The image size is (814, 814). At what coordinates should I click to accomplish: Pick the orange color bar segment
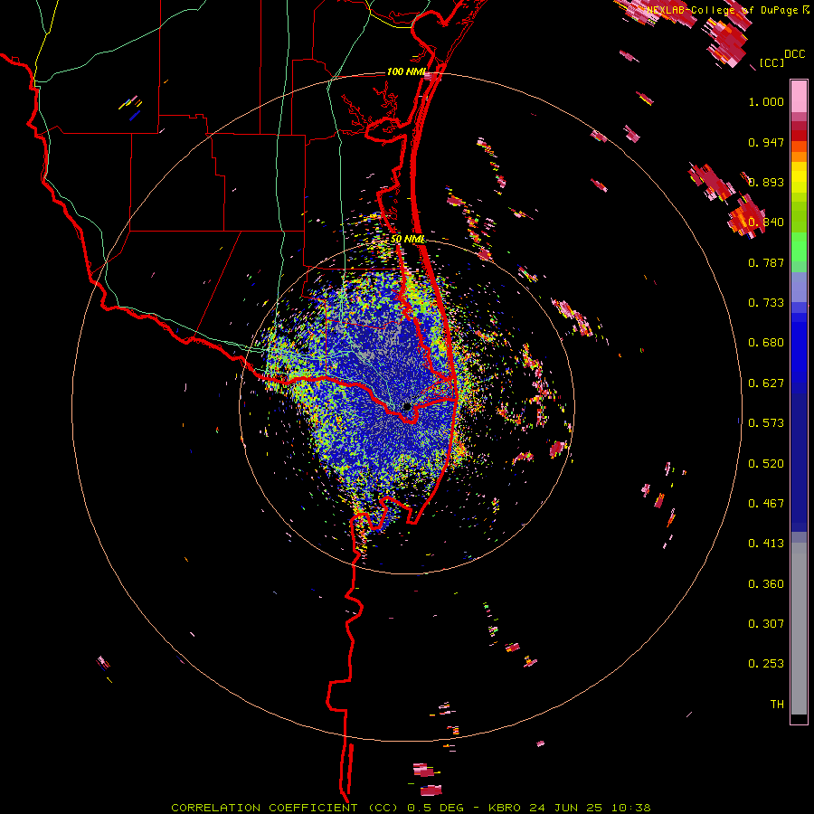coord(799,156)
